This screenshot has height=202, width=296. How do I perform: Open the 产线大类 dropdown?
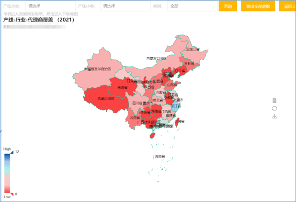click(x=49, y=6)
